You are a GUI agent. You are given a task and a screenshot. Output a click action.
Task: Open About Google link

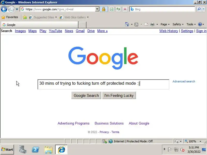[139, 123]
